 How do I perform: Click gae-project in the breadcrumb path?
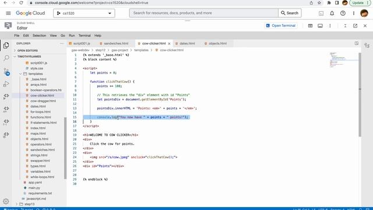119,50
